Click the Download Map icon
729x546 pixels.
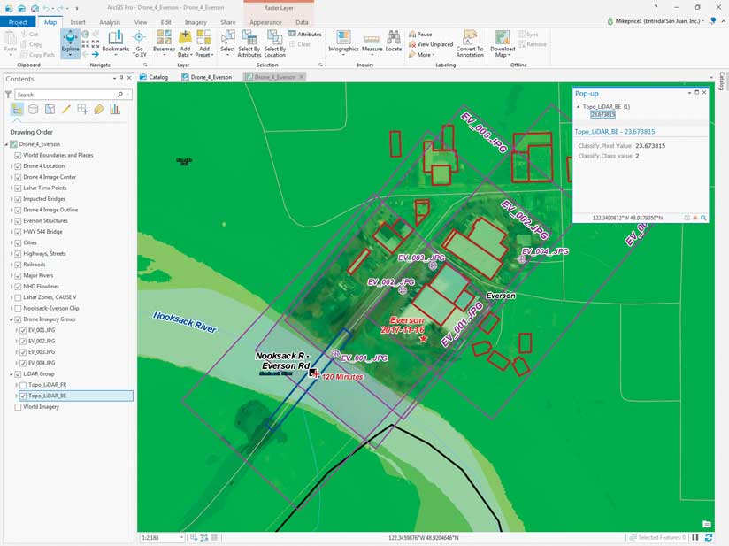pos(503,38)
